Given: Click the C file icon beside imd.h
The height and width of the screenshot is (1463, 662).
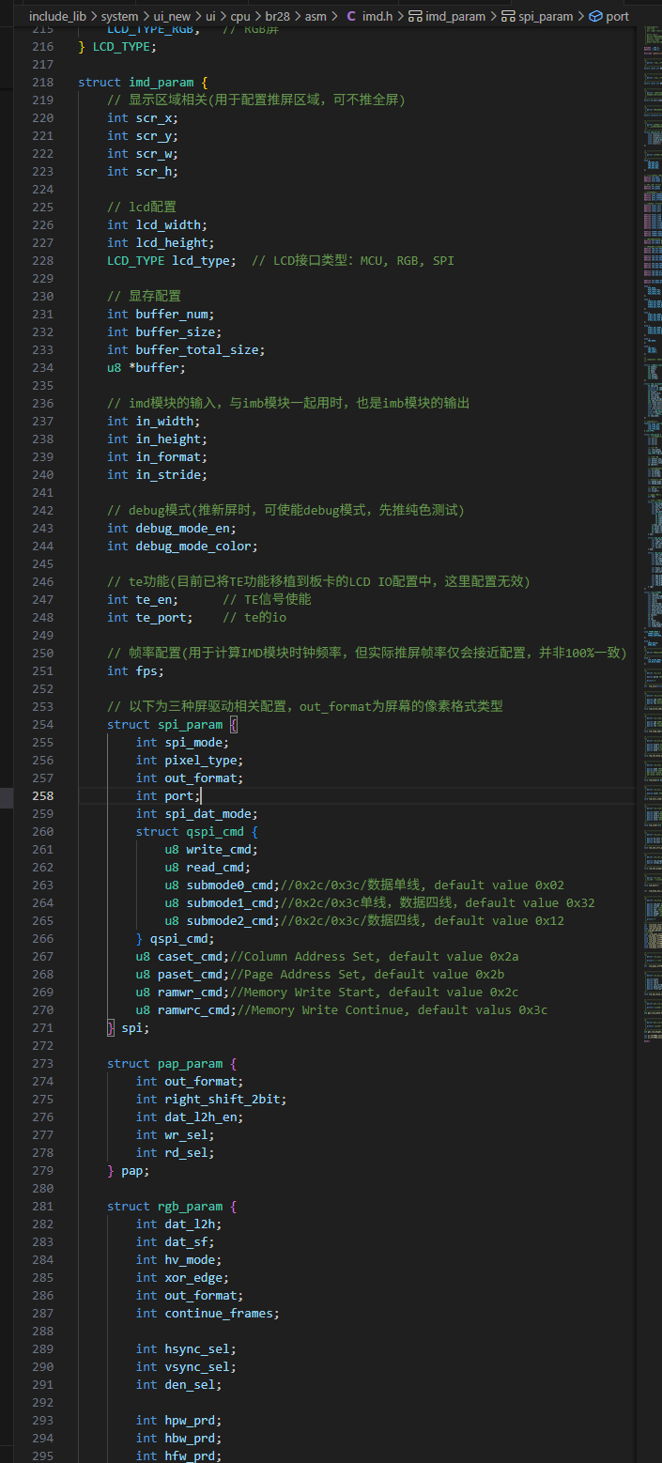Looking at the screenshot, I should (351, 16).
